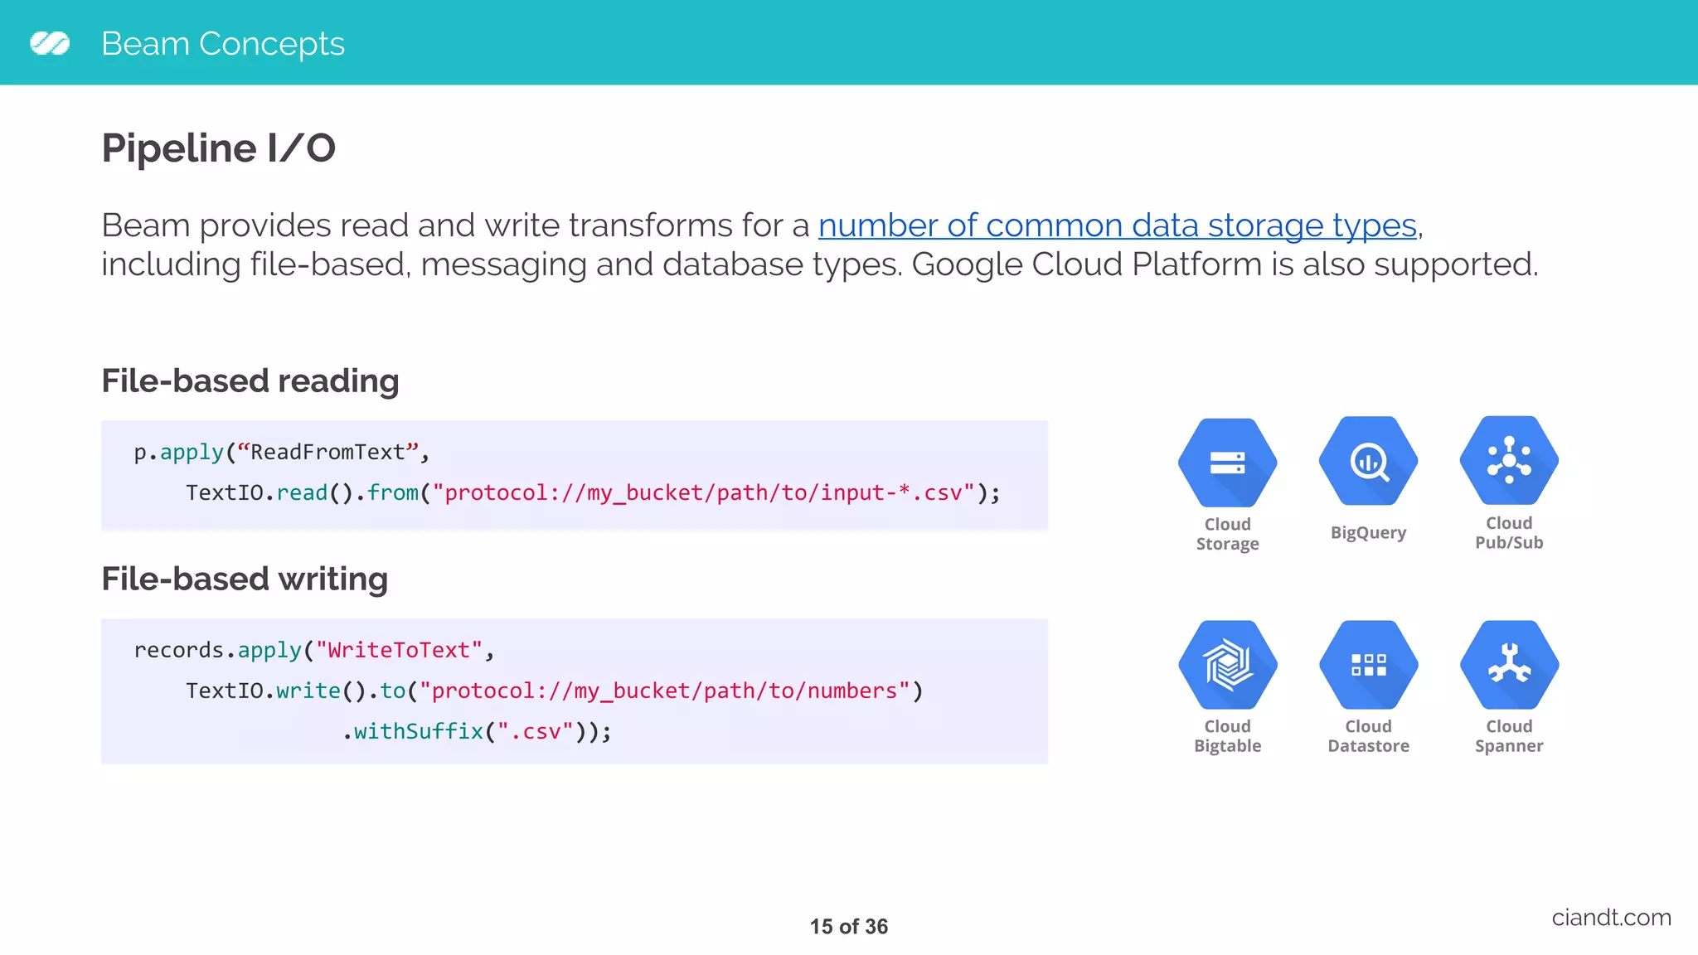
Task: Click the Cloud Bigtable hexagon icon
Action: click(1227, 665)
